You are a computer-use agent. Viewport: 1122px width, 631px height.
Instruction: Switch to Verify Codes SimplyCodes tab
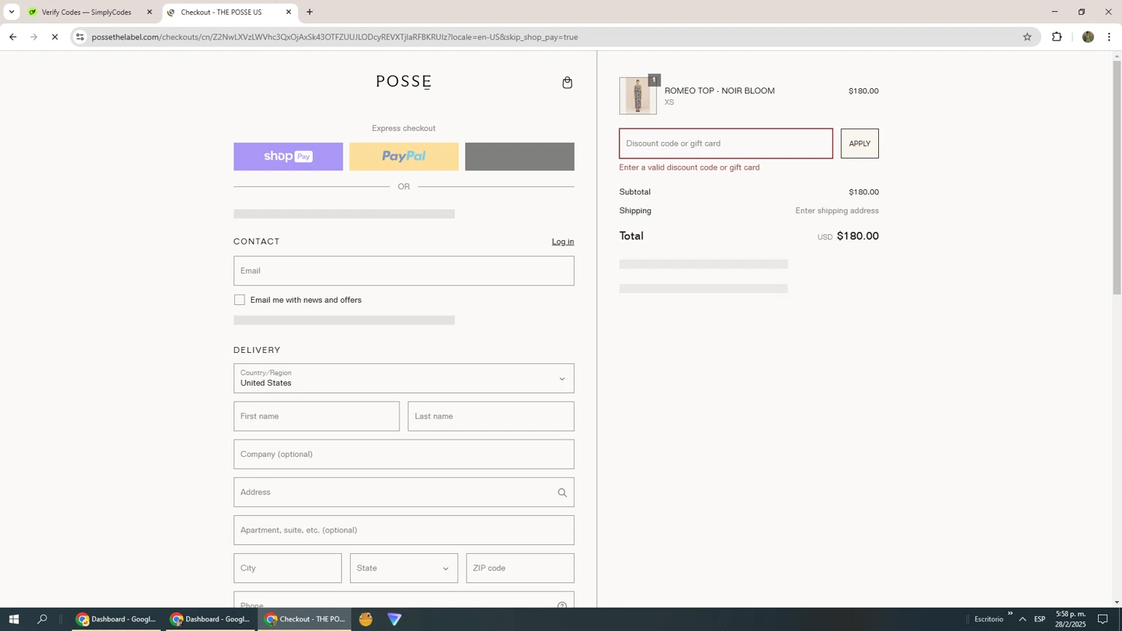[87, 12]
